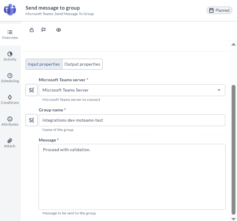The image size is (237, 221).
Task: Open the Activity sidebar section
Action: point(10,56)
